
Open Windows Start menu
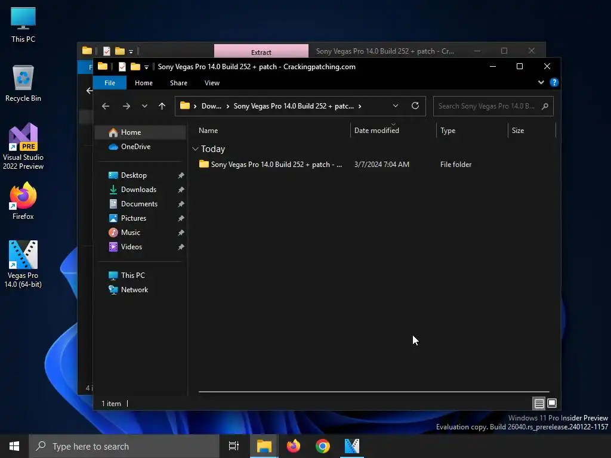click(x=14, y=446)
